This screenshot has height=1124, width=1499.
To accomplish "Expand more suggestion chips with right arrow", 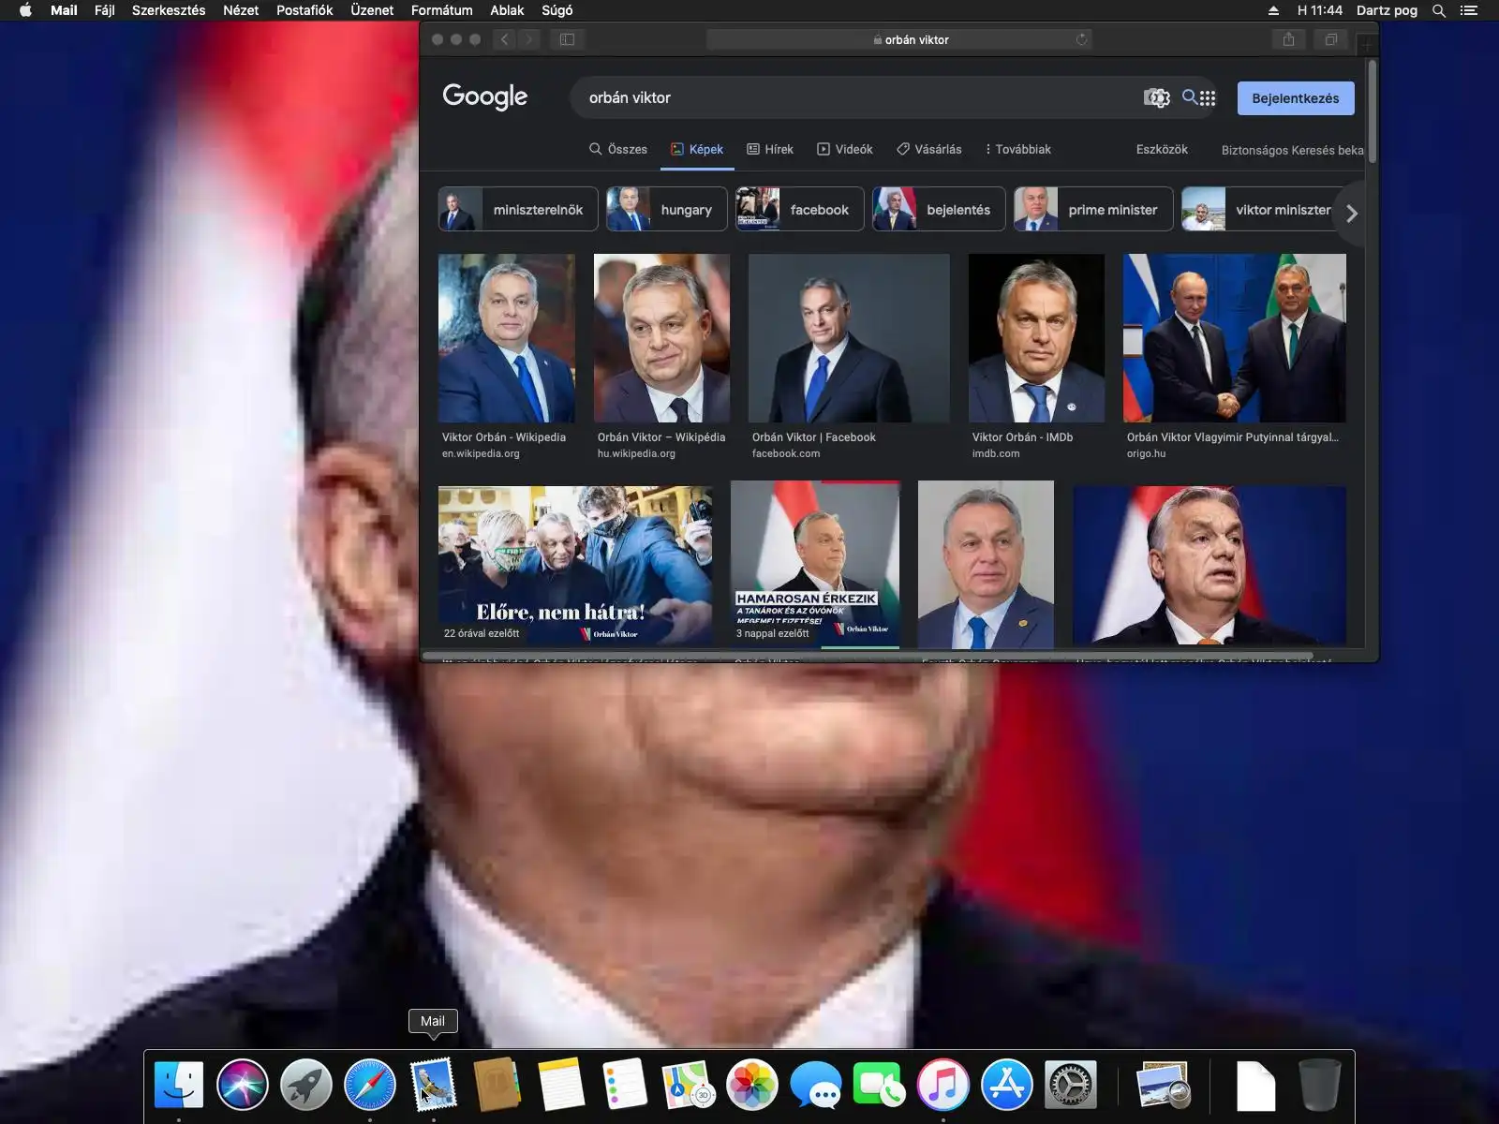I will [1351, 214].
